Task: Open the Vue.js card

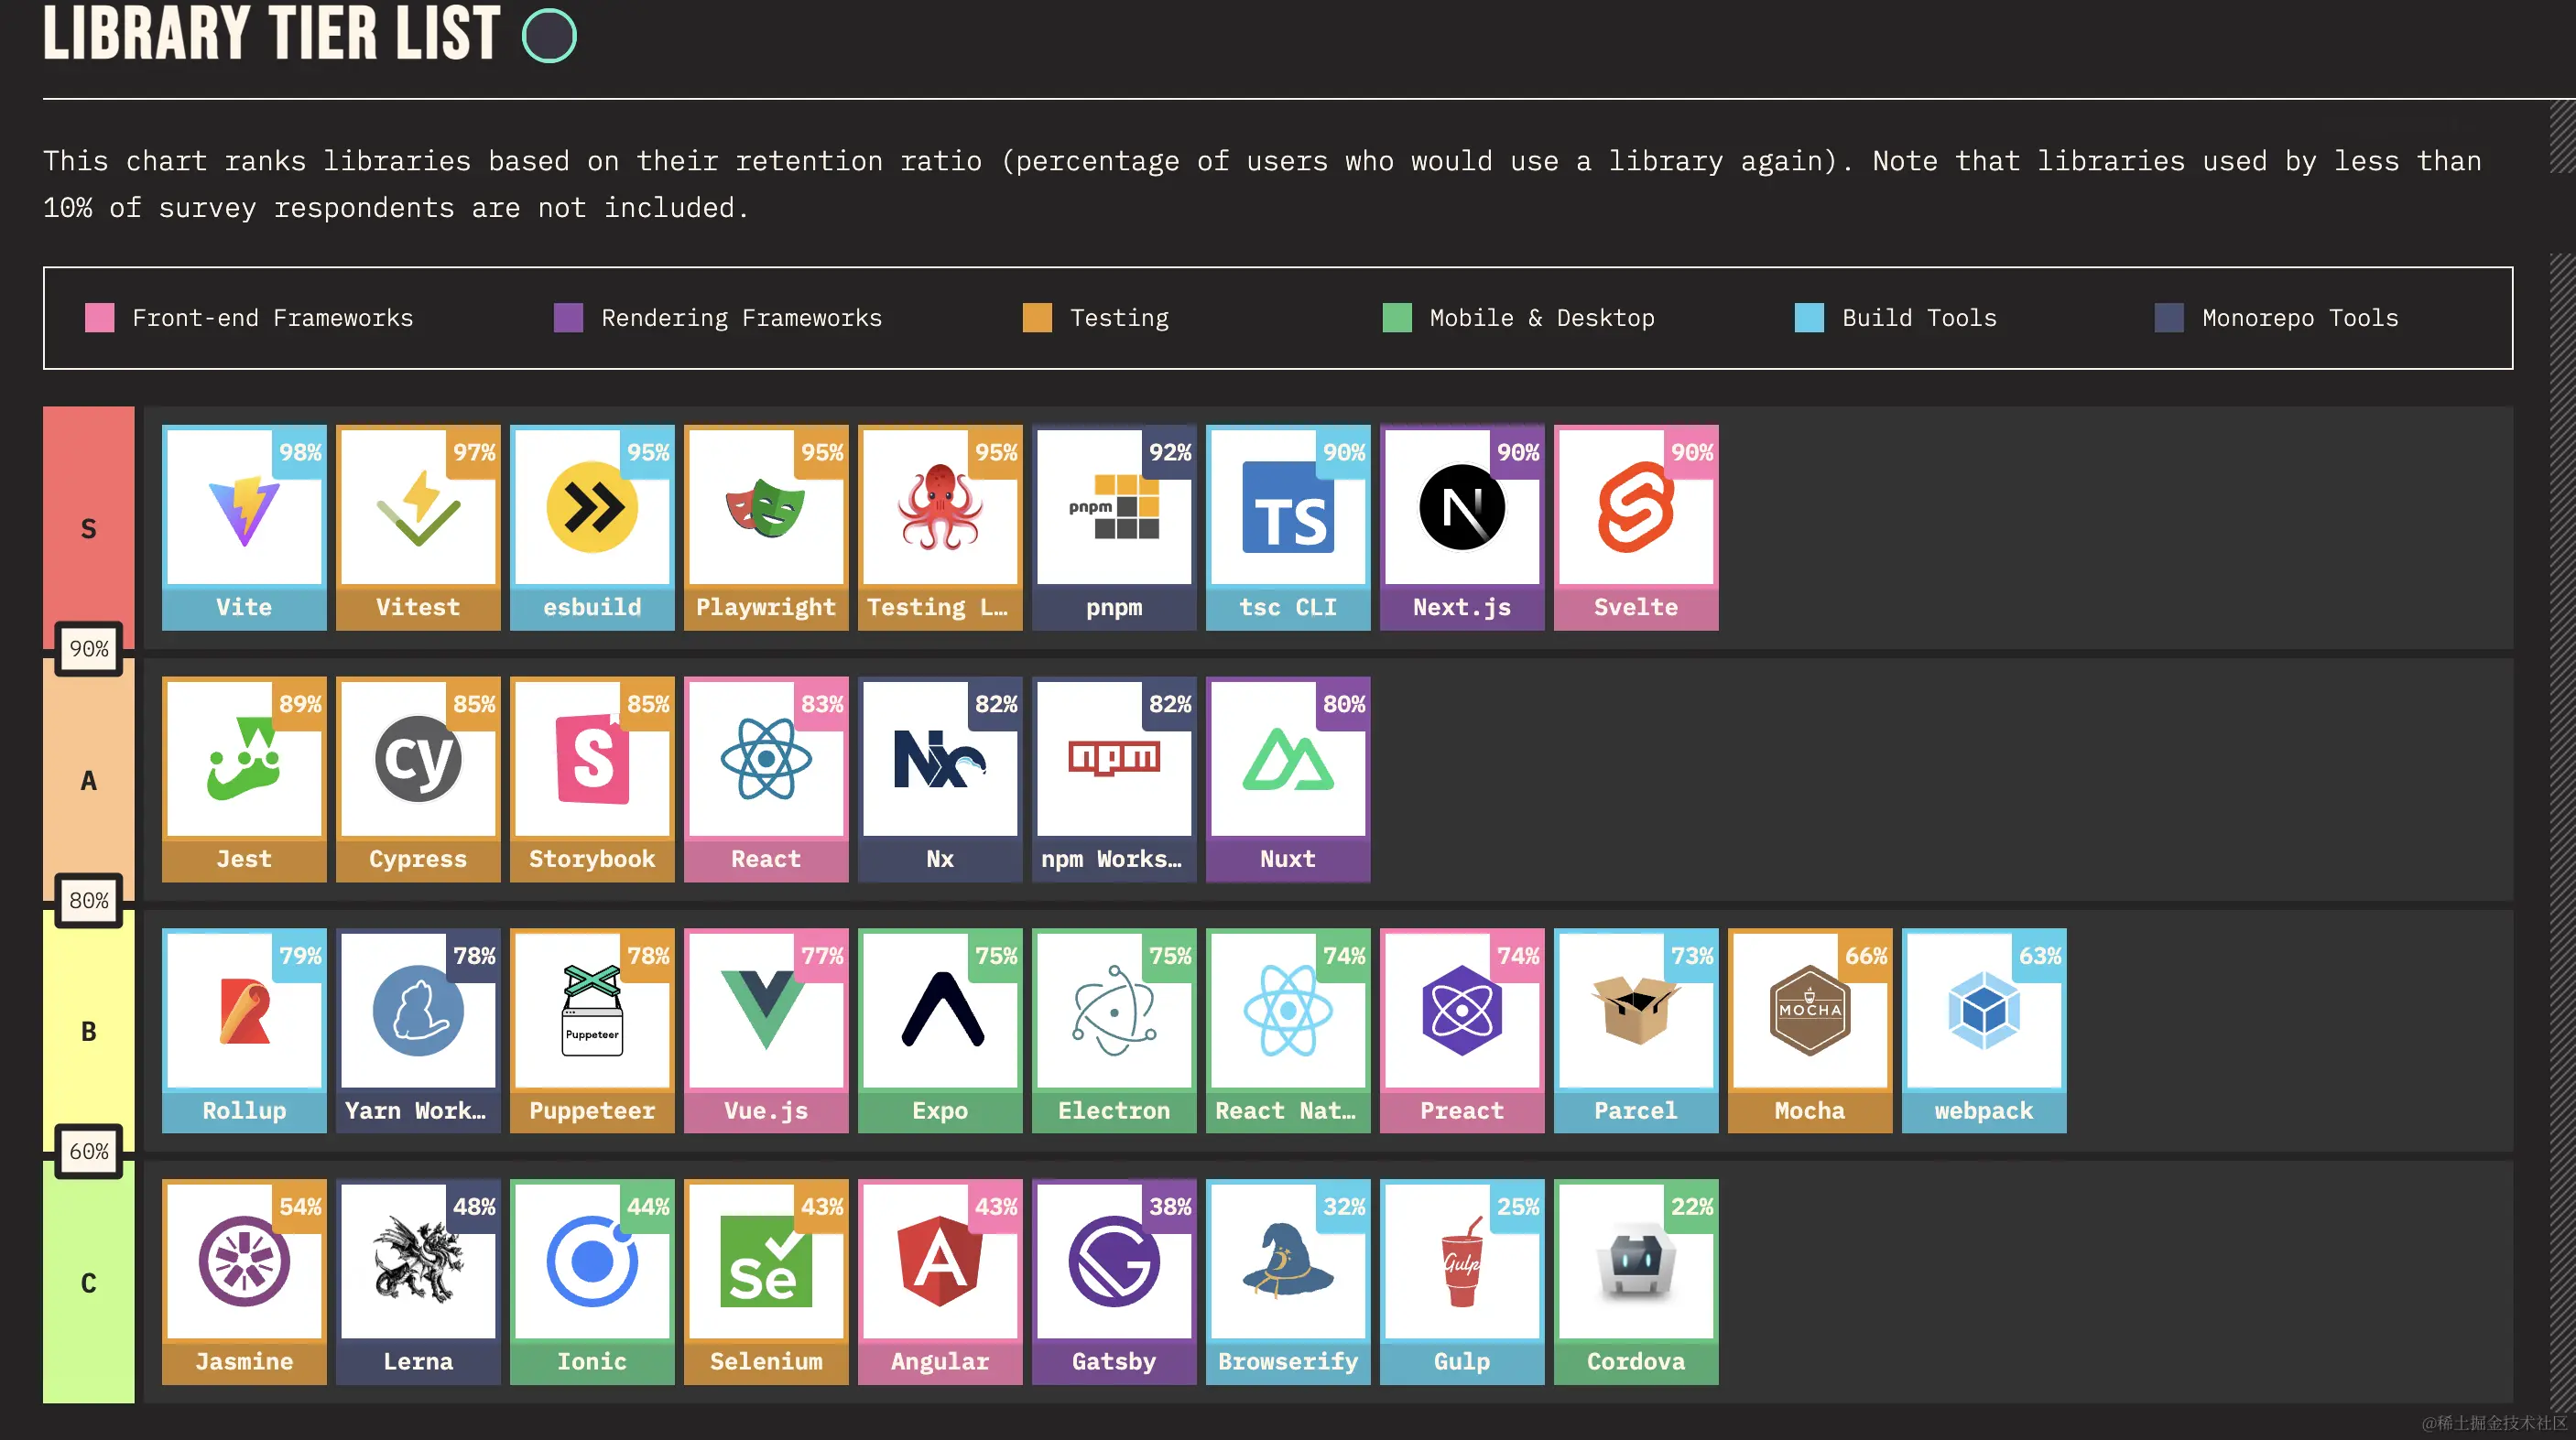Action: click(766, 1031)
